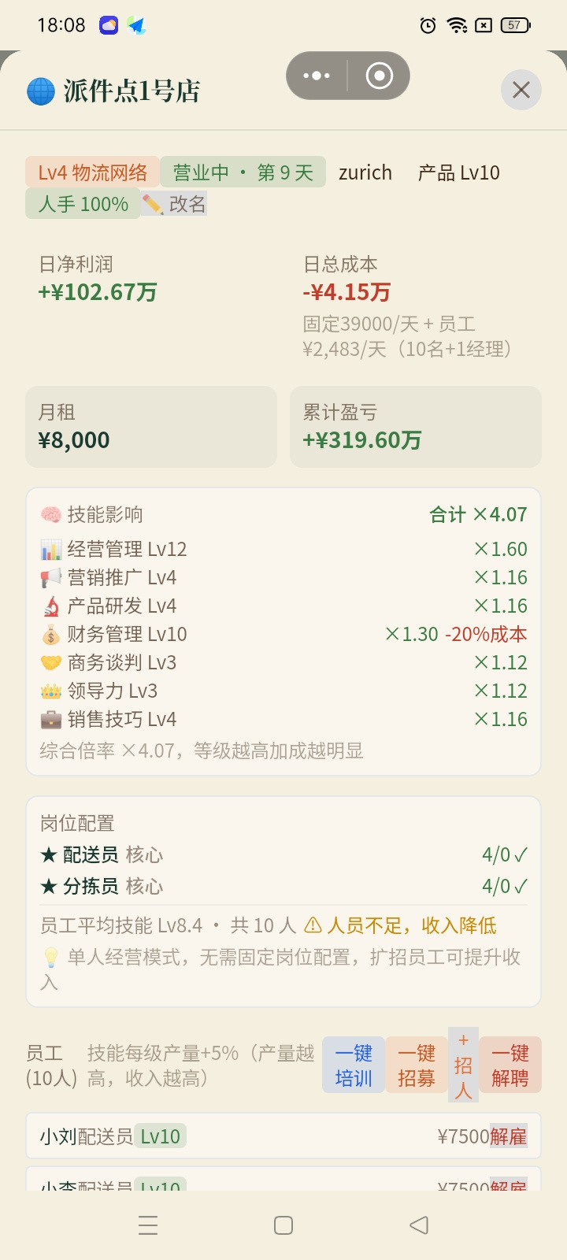Tap the brain icon in 技能影响

(x=50, y=515)
